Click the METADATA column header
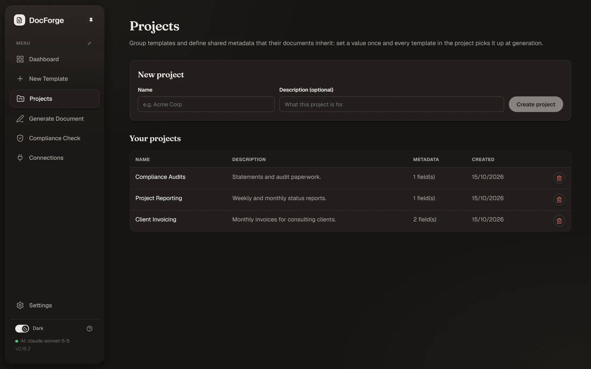Image resolution: width=591 pixels, height=369 pixels. tap(426, 159)
